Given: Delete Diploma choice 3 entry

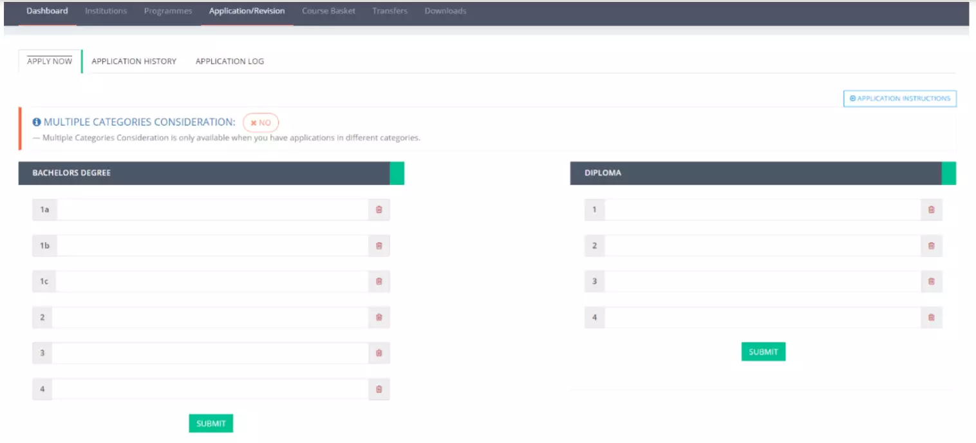Looking at the screenshot, I should tap(931, 281).
